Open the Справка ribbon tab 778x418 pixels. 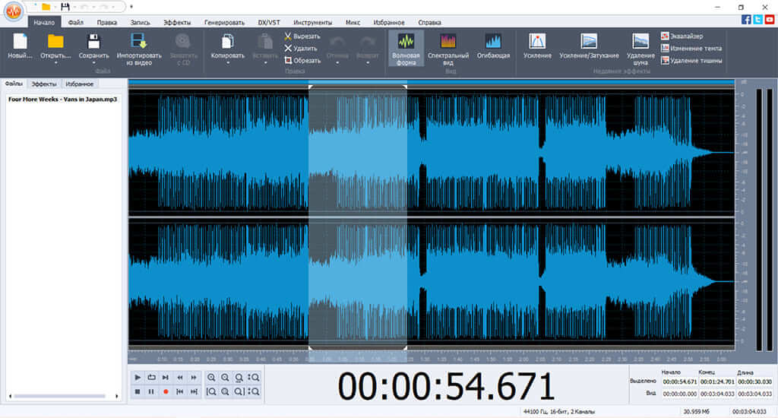click(429, 22)
